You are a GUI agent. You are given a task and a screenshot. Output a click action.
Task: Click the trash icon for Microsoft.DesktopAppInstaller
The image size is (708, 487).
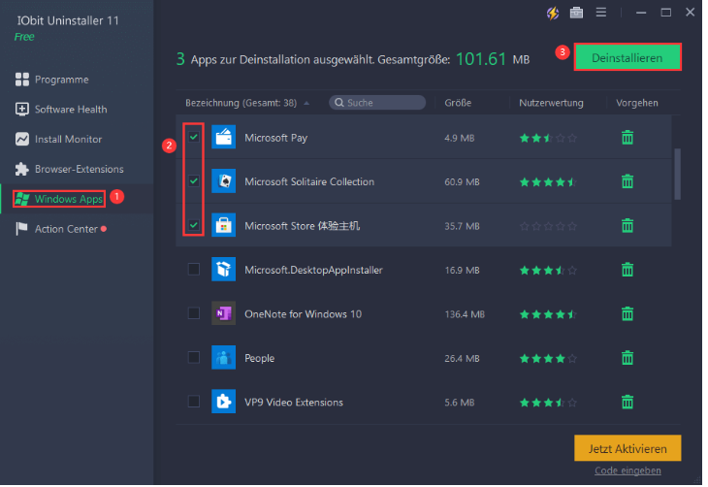click(628, 270)
